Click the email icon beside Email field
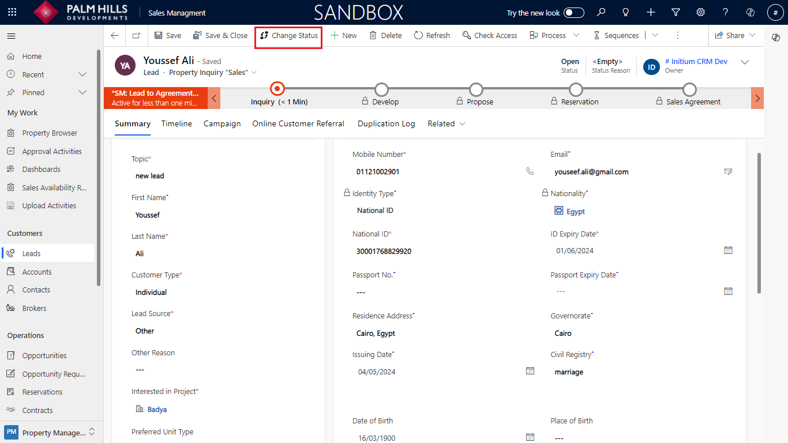 coord(728,171)
